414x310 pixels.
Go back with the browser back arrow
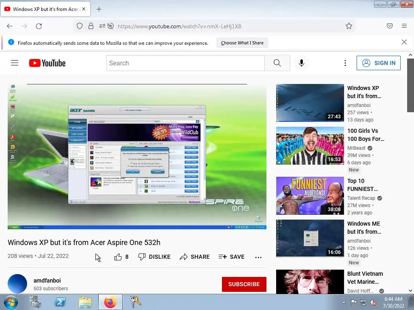tap(10, 26)
